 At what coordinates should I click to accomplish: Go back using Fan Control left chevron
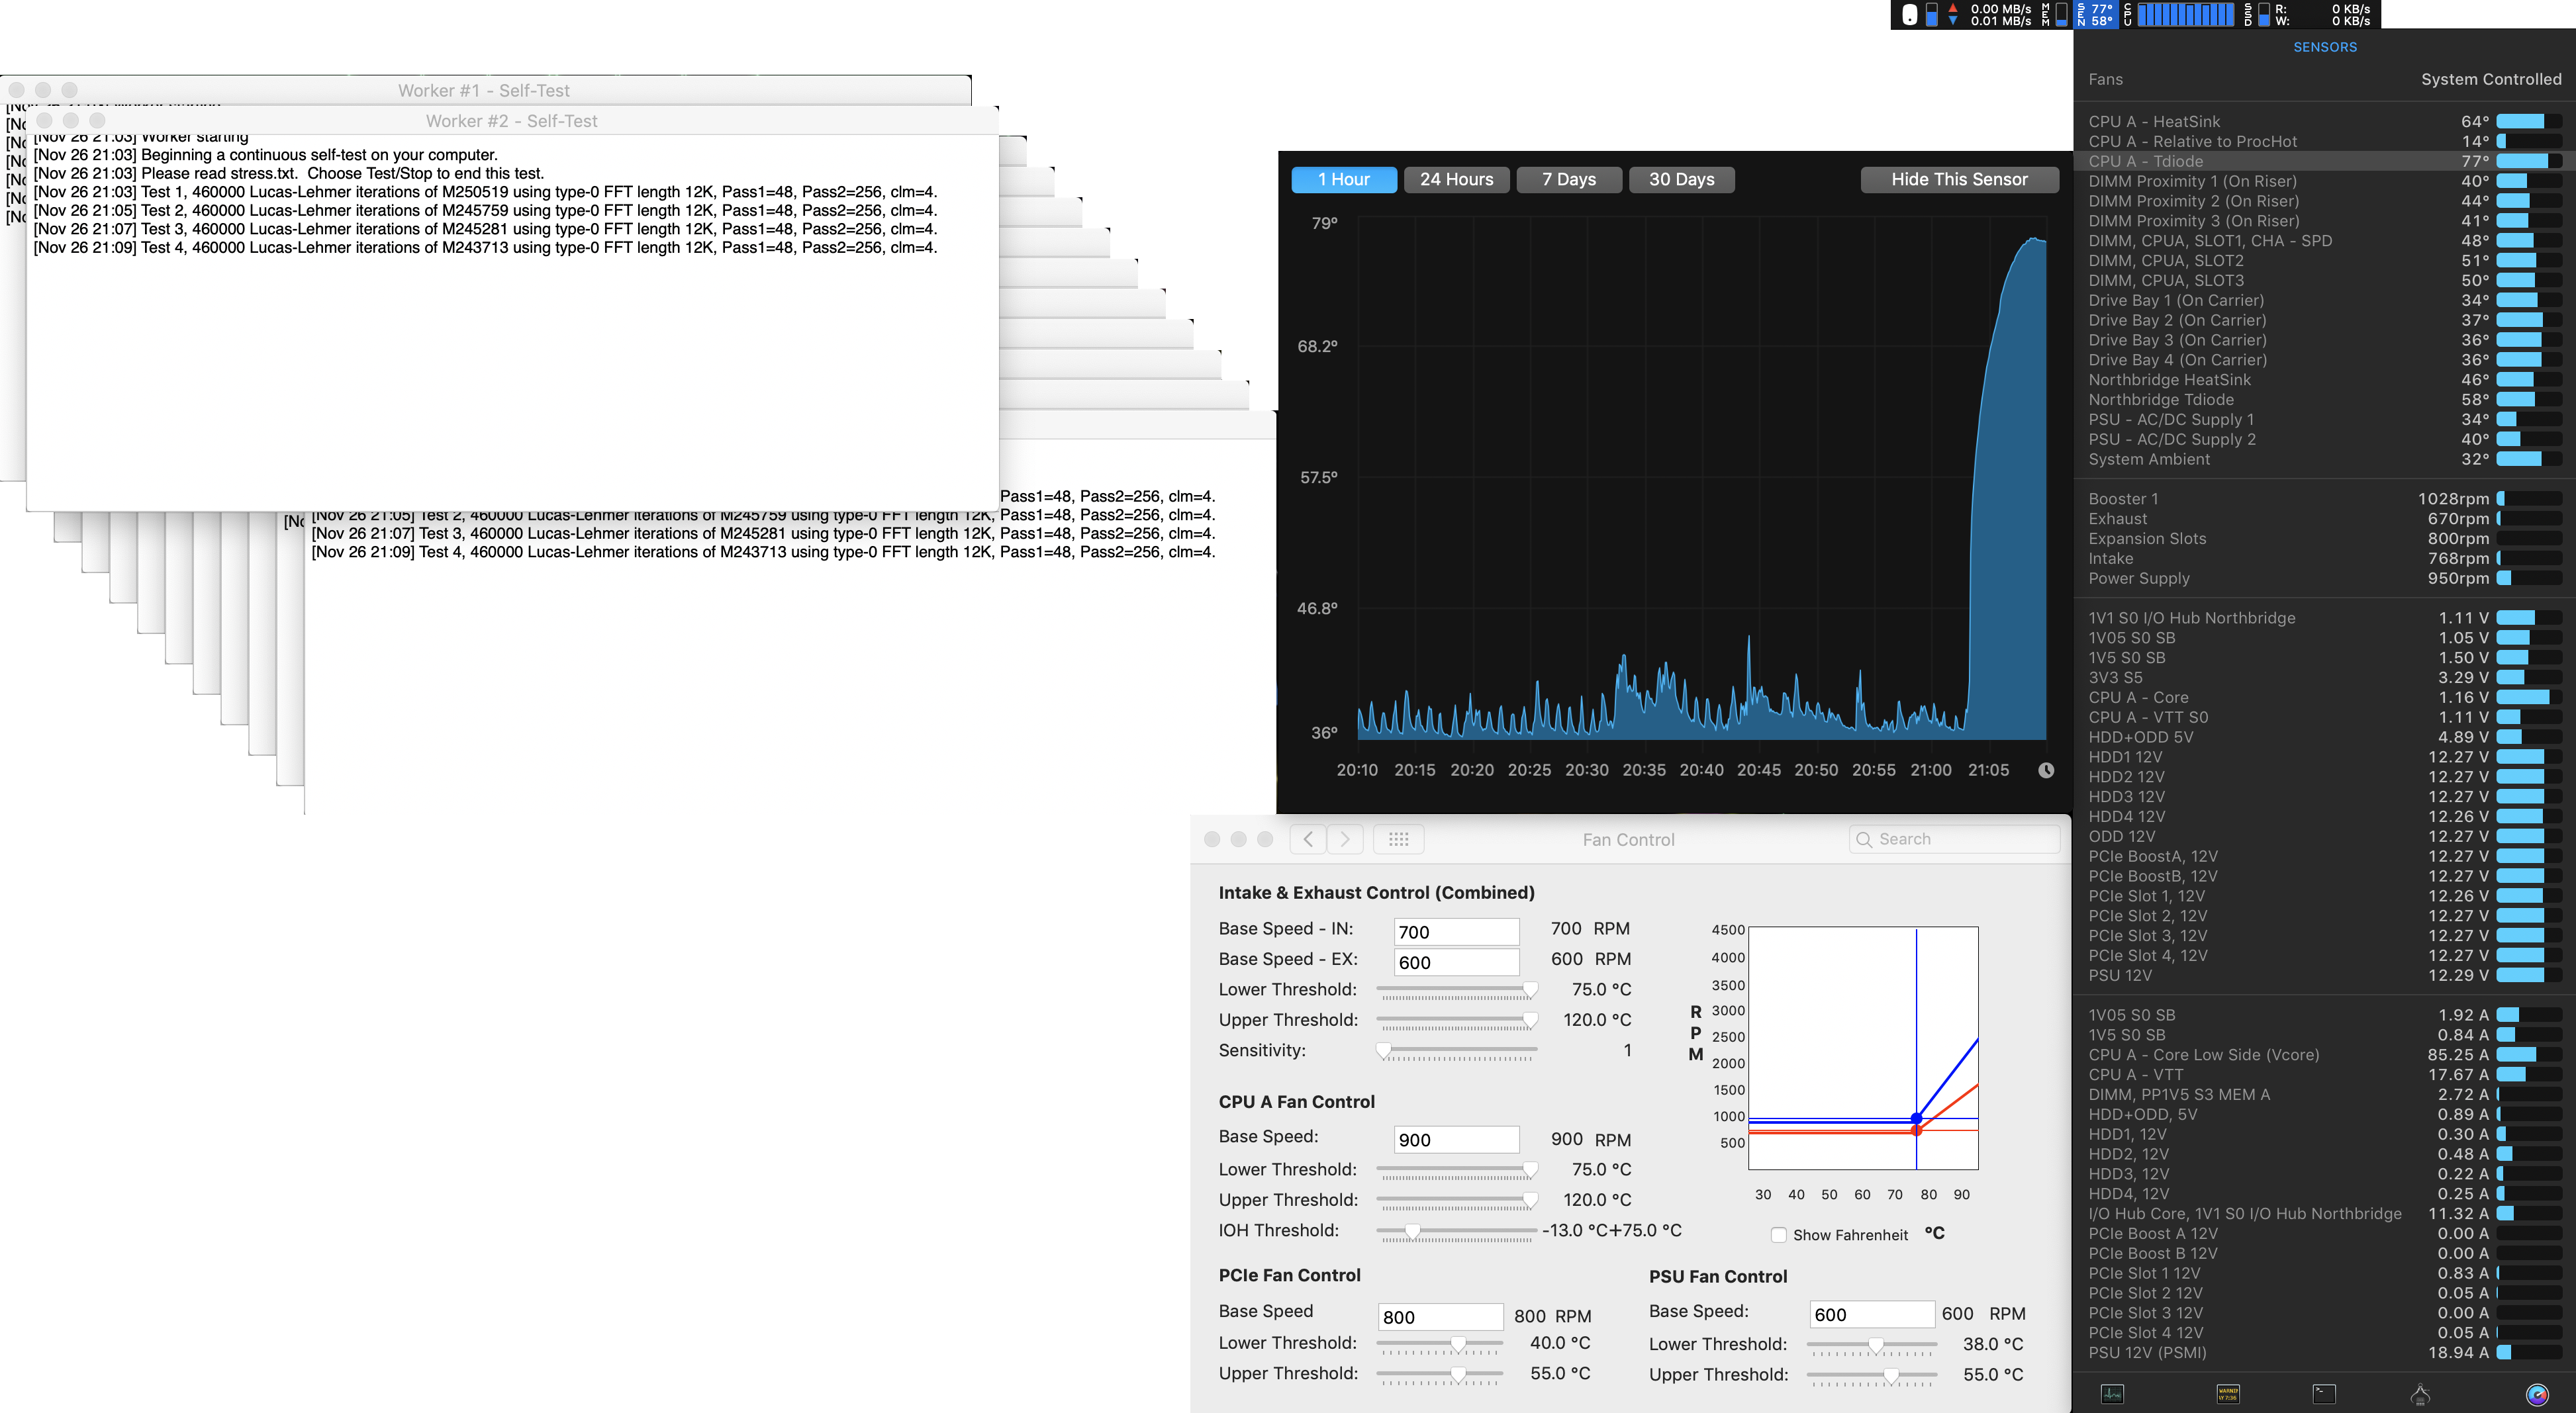(1308, 839)
